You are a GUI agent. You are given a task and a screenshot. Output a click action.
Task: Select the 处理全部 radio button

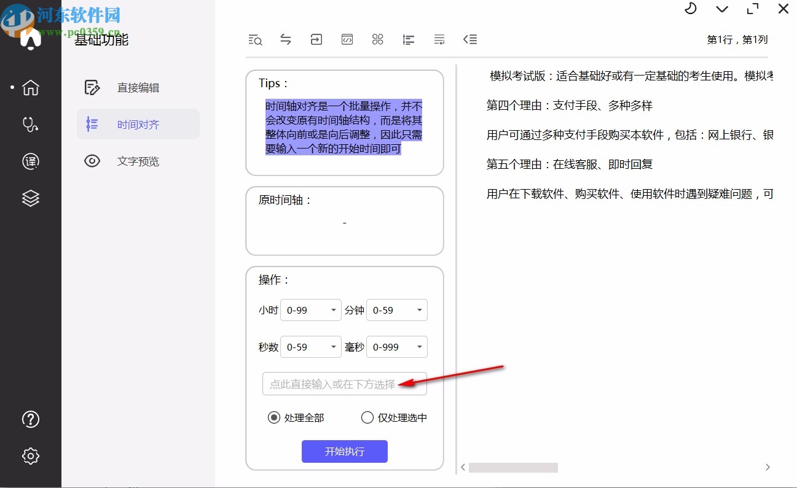[274, 417]
